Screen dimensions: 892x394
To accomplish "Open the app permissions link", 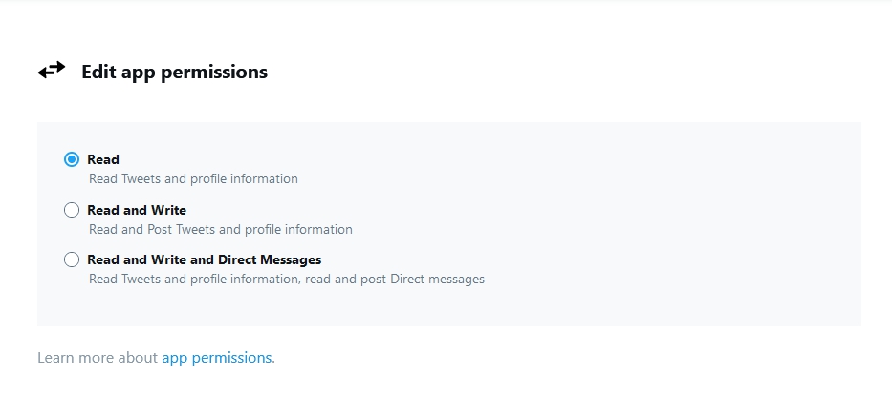I will [217, 358].
